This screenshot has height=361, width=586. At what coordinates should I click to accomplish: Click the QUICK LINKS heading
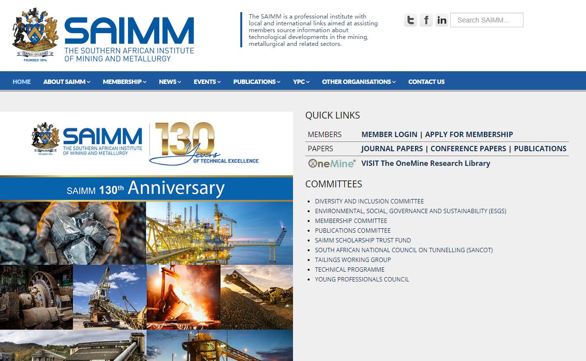(x=333, y=115)
